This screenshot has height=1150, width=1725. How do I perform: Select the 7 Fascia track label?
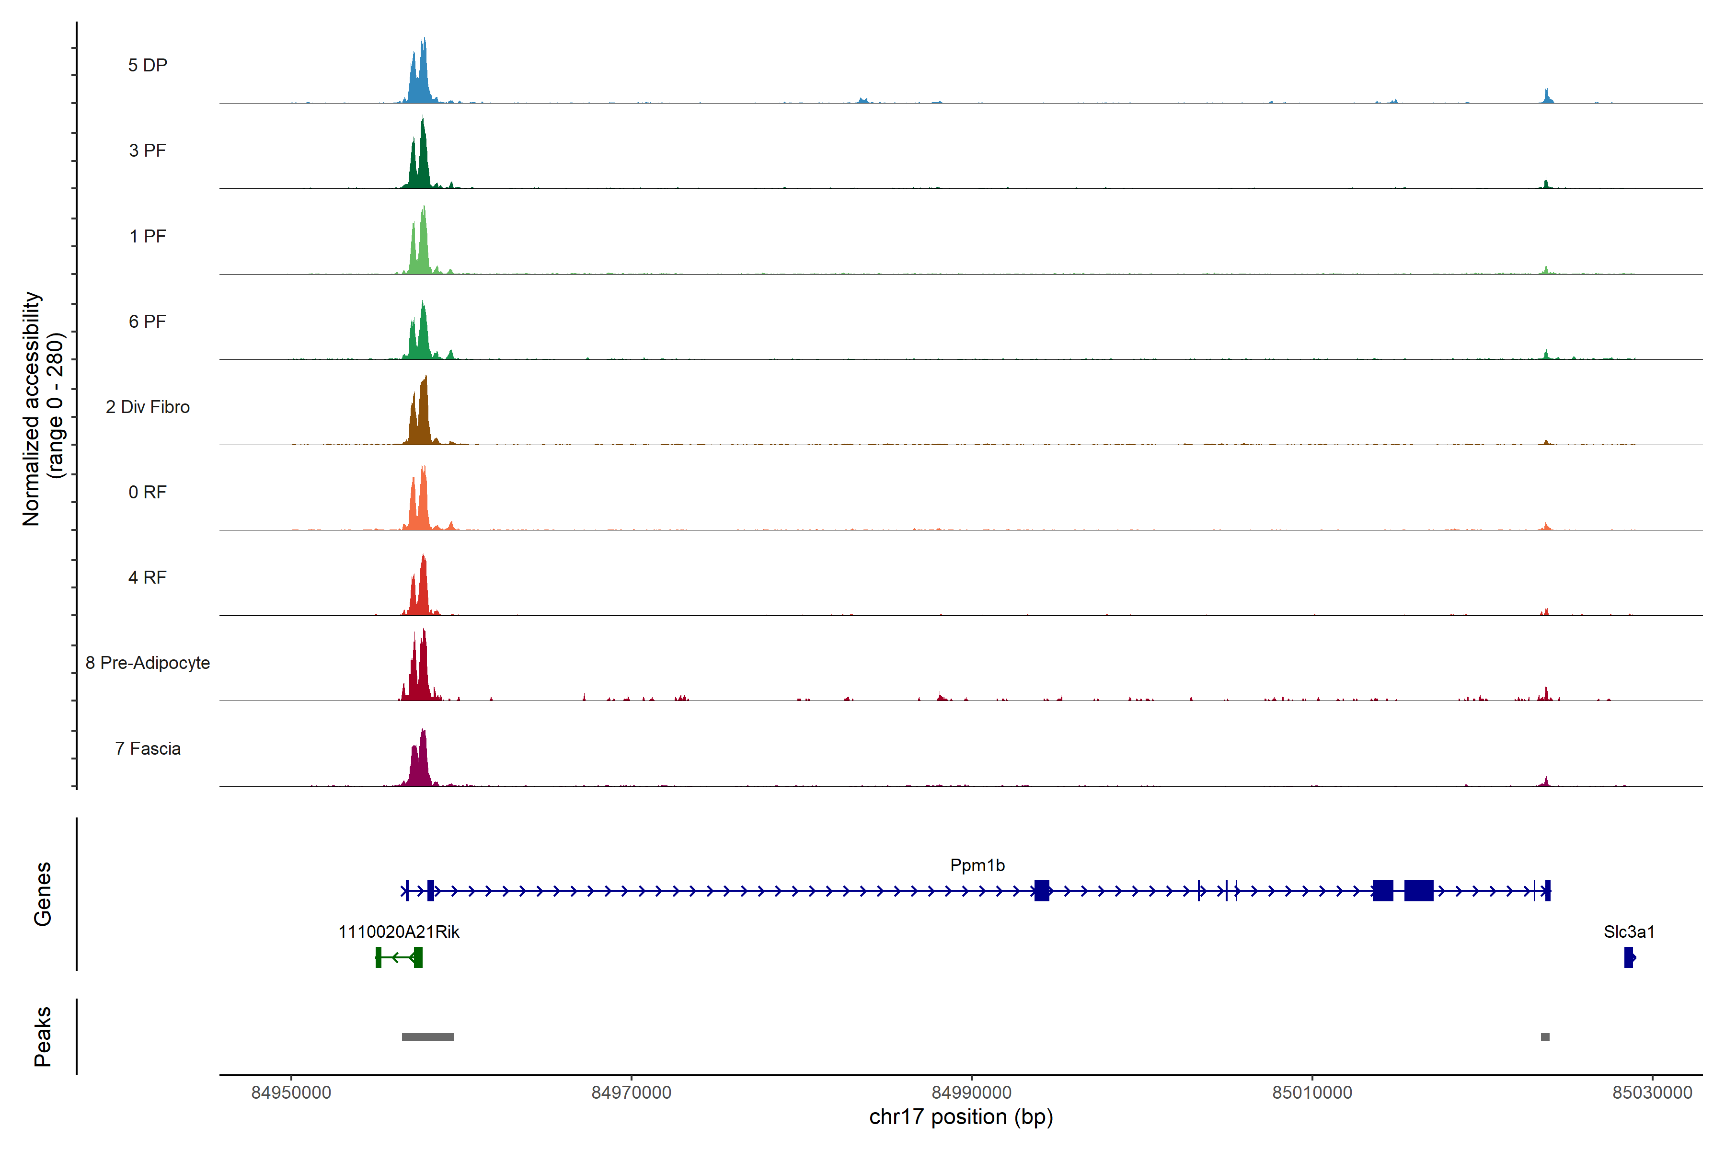[x=148, y=748]
